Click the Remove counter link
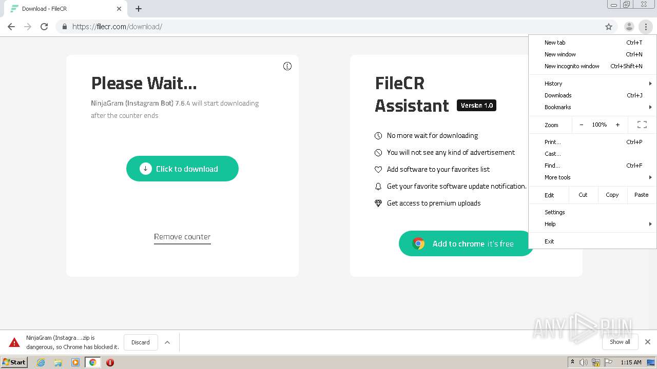This screenshot has height=369, width=657. coord(182,237)
